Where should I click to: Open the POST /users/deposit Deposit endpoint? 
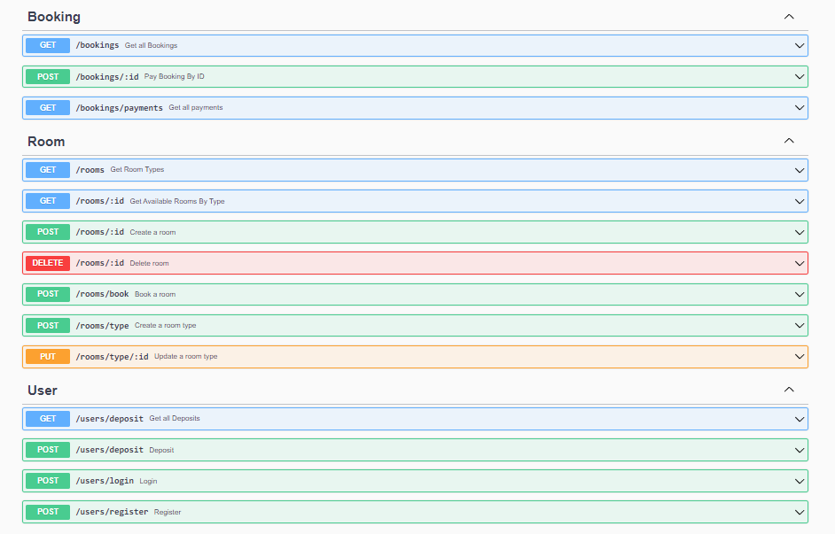click(415, 450)
